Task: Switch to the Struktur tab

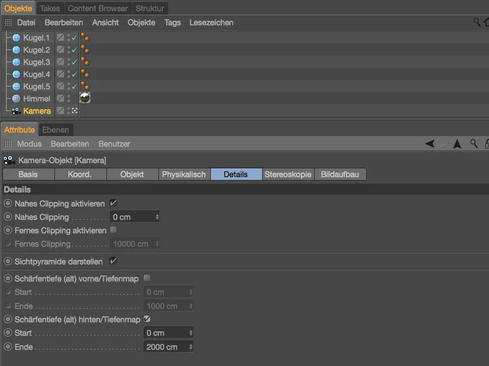Action: [x=150, y=9]
